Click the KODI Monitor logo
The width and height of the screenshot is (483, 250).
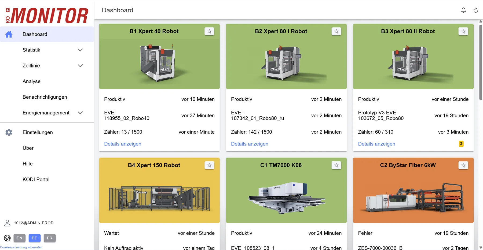47,15
